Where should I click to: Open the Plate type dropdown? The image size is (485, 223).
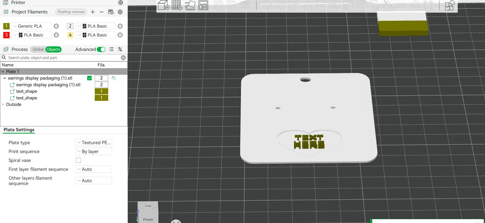point(94,143)
